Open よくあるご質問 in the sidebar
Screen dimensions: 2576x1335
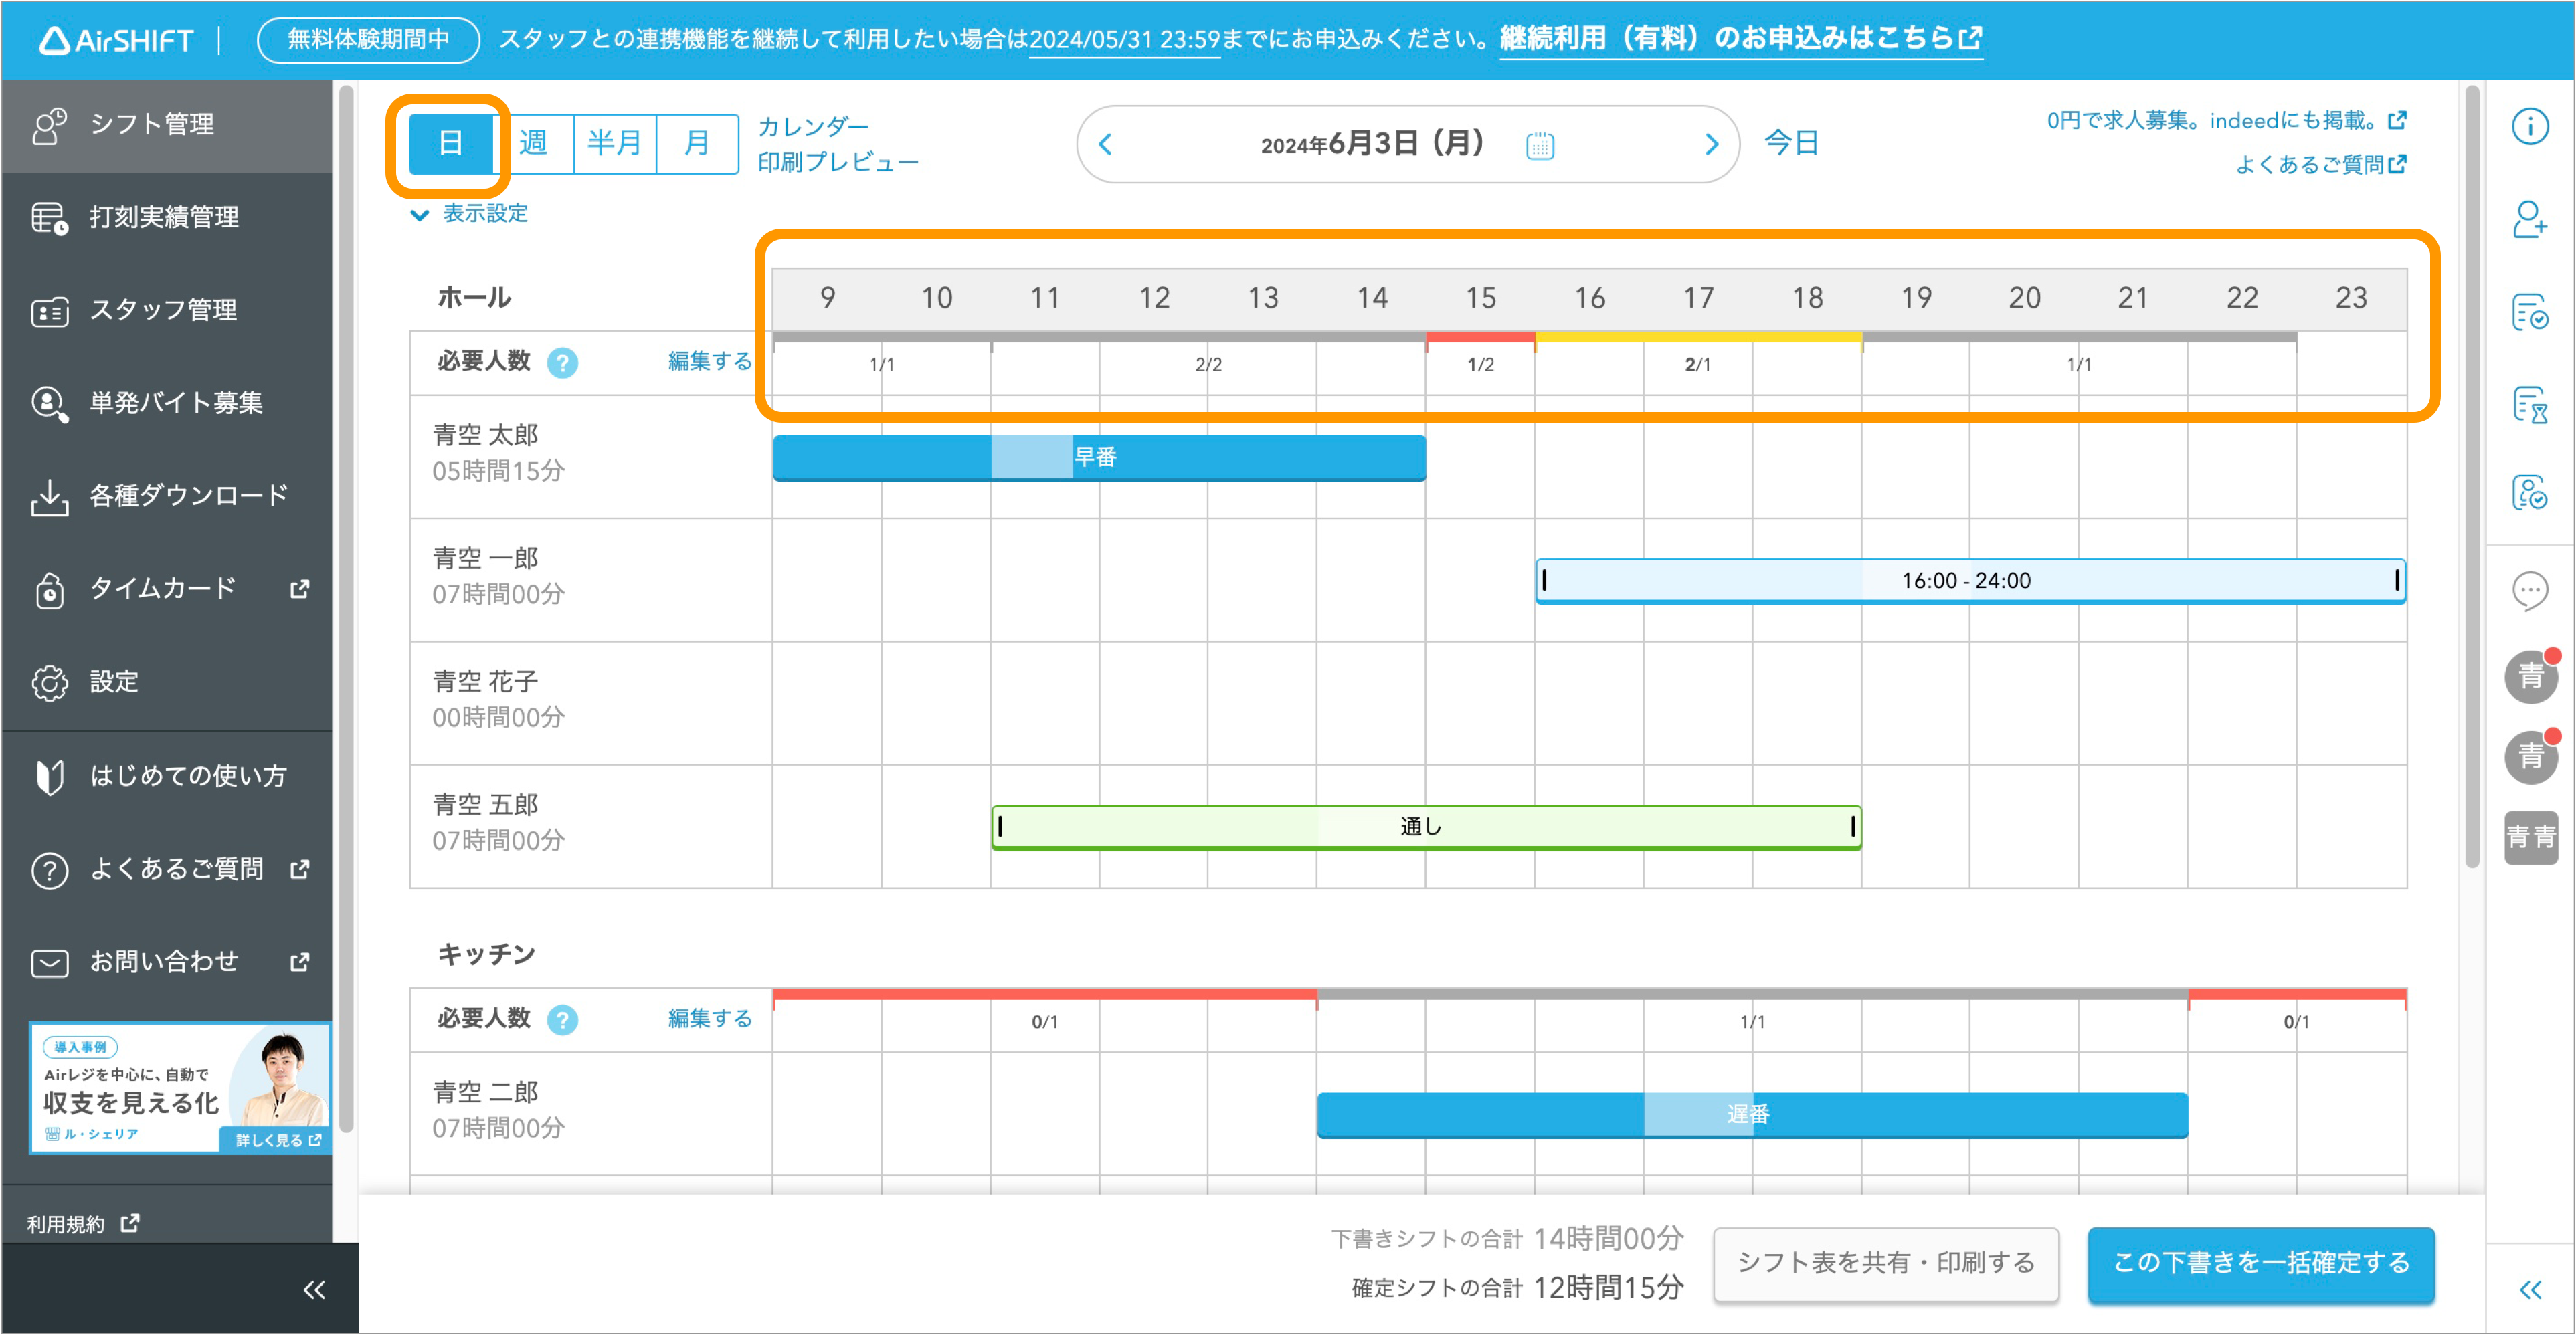click(166, 869)
